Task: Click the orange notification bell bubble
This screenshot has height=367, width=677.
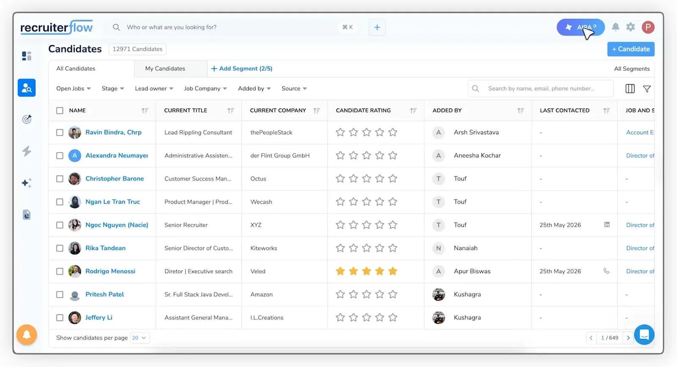Action: (x=27, y=335)
